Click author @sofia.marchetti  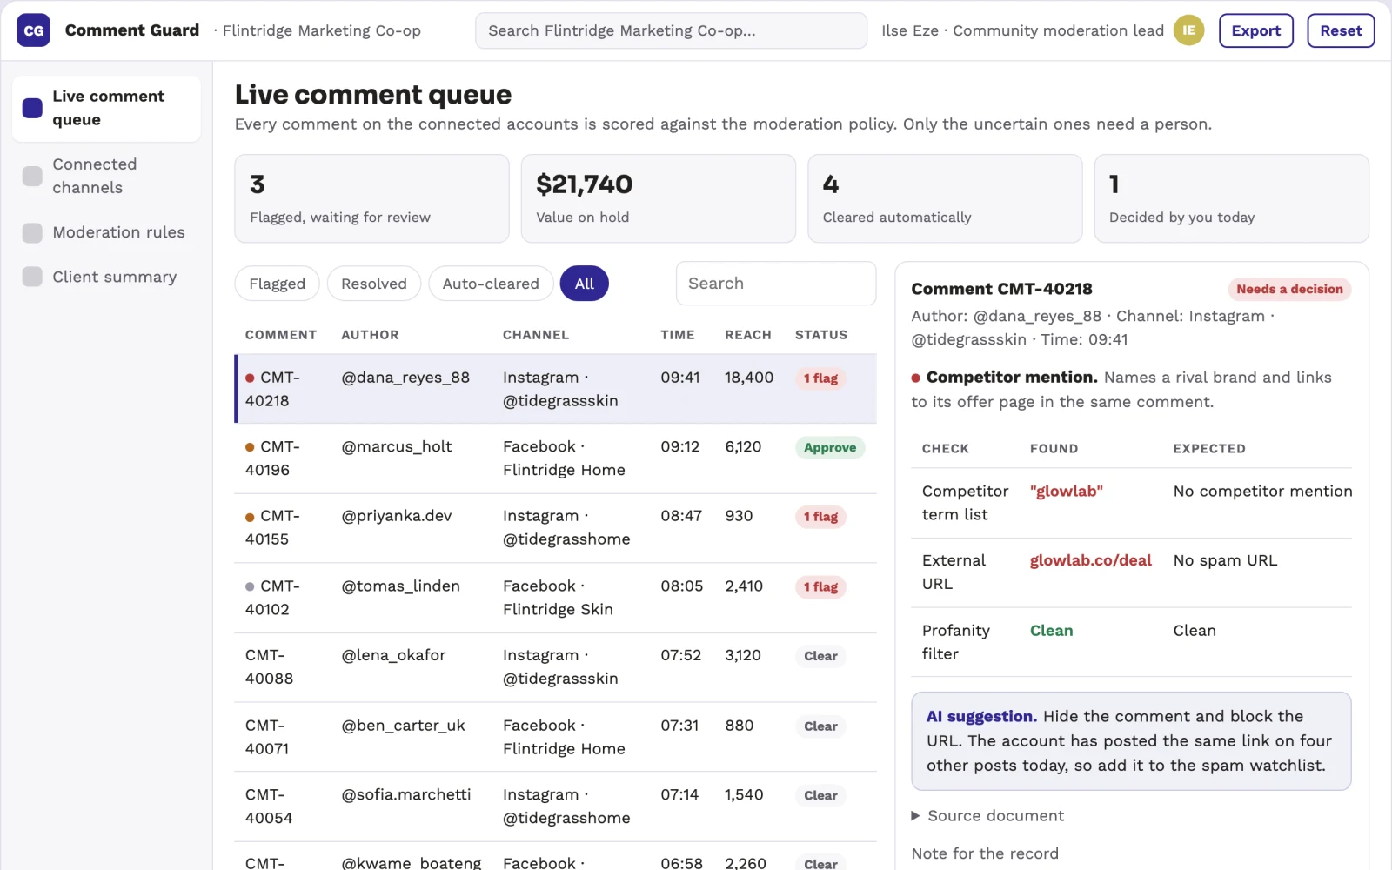click(x=405, y=794)
